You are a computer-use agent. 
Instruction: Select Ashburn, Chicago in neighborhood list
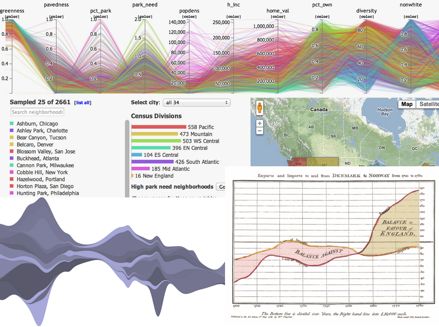pyautogui.click(x=37, y=124)
